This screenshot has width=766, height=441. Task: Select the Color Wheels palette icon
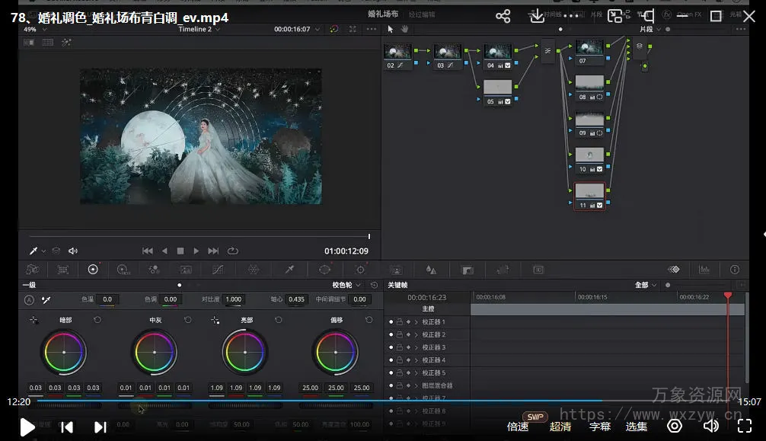point(93,270)
